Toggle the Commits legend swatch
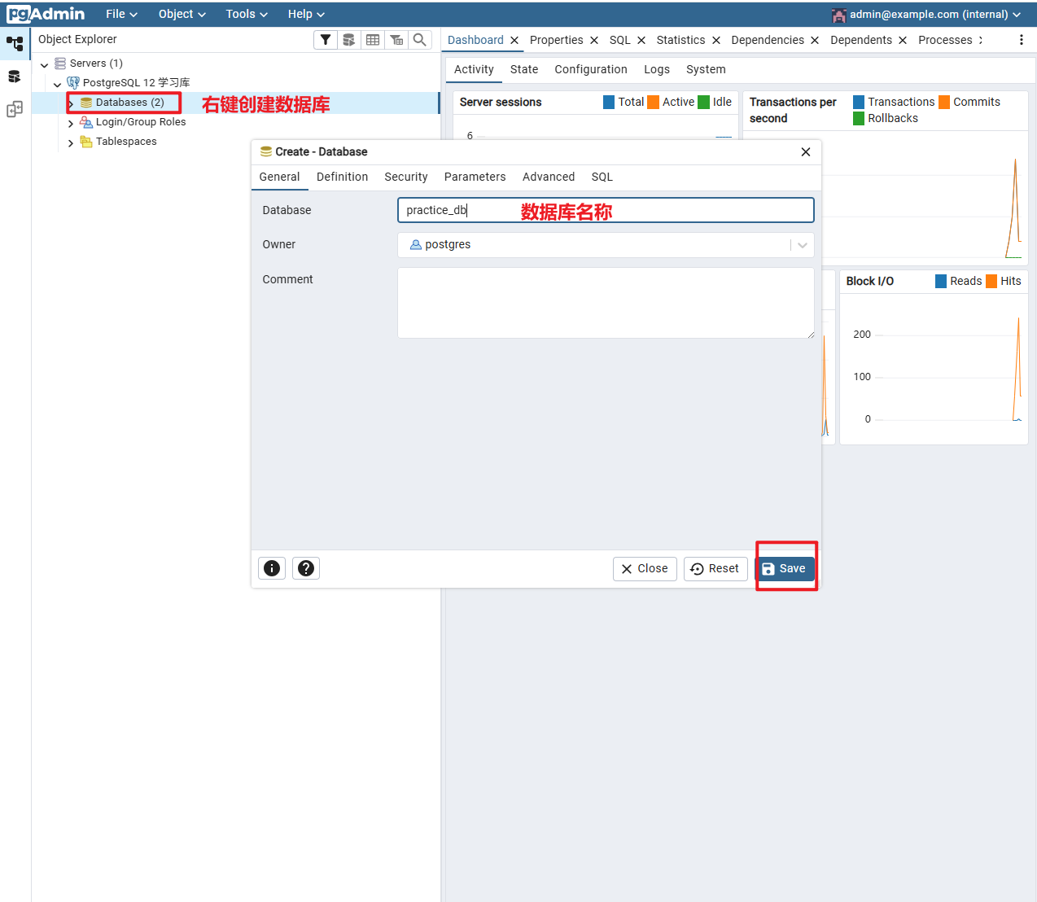 944,102
